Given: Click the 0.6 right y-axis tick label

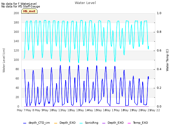Looking at the screenshot, I should [159, 50].
